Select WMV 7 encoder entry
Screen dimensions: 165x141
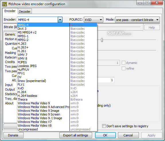point(57,55)
